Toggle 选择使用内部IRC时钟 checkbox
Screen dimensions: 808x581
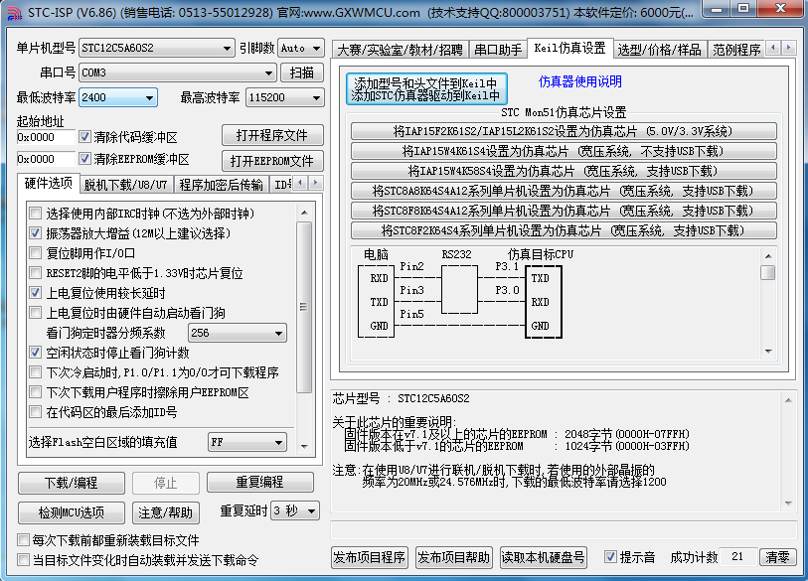tap(35, 214)
